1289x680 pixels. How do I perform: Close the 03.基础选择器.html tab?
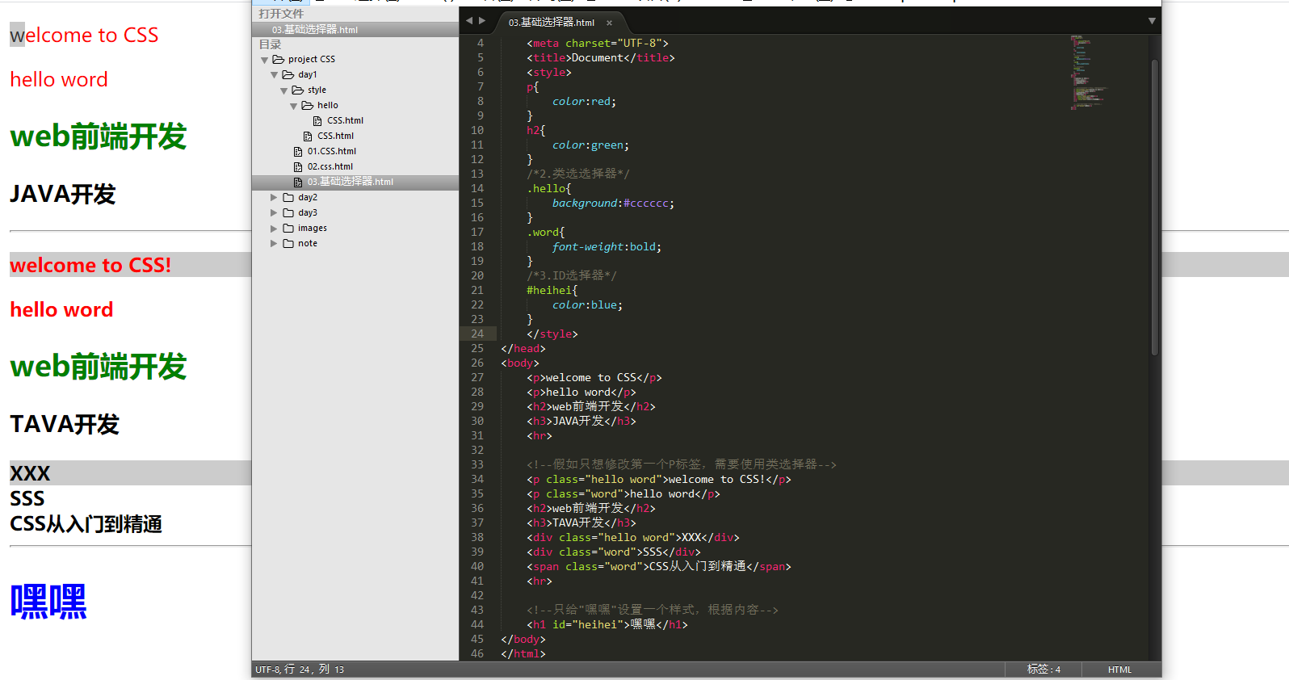(609, 23)
